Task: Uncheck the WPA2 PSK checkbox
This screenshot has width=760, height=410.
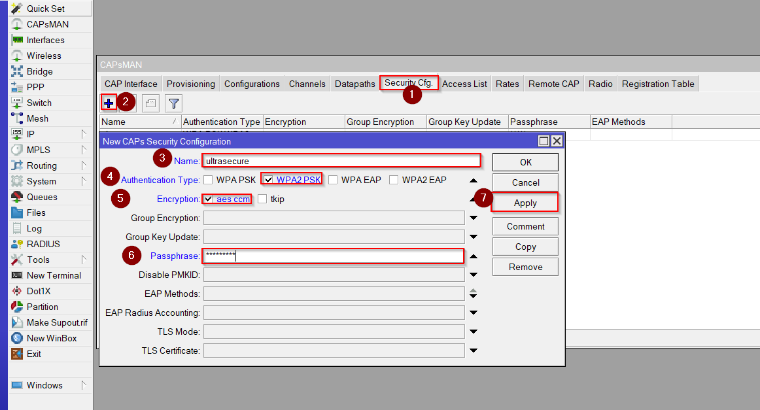Action: (x=268, y=180)
